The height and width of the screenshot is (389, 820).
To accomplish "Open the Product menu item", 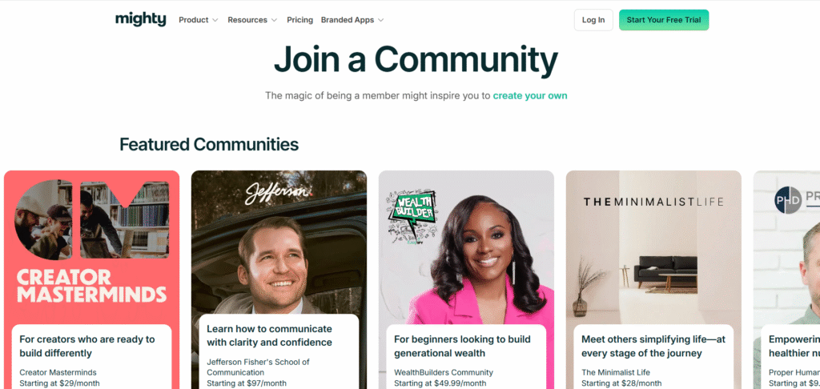I will coord(194,20).
